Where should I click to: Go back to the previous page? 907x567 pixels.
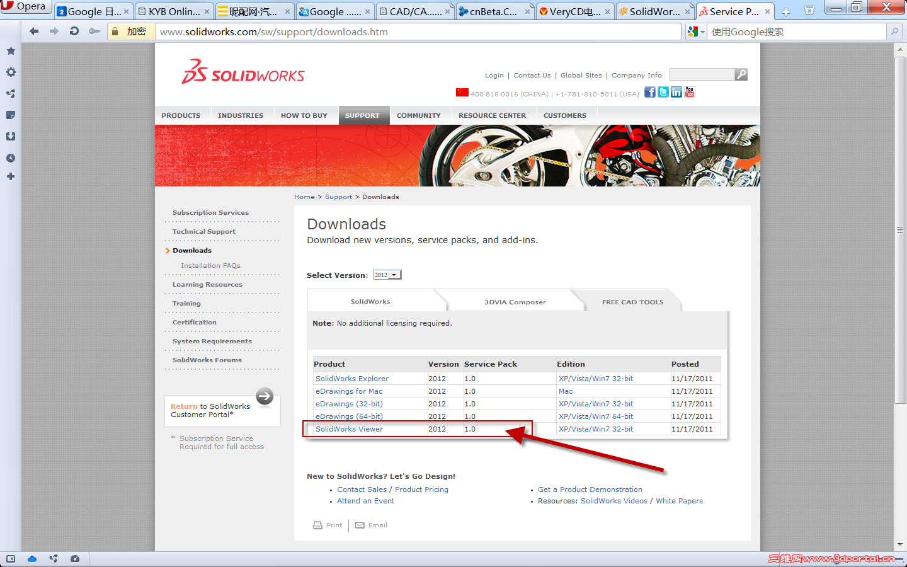pyautogui.click(x=34, y=31)
